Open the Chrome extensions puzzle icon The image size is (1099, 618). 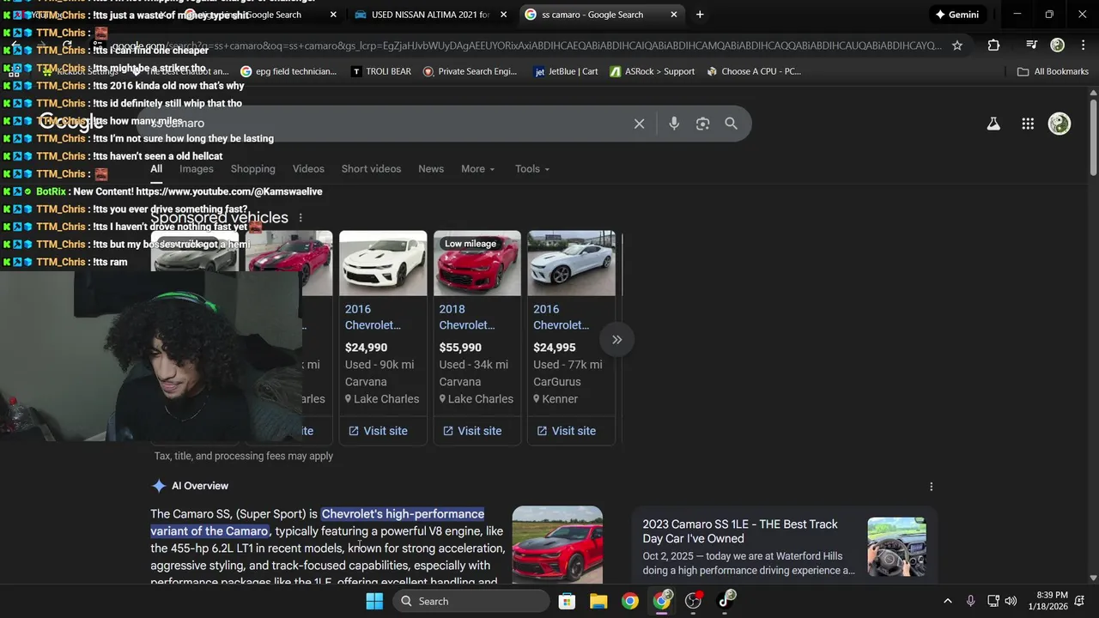(993, 45)
